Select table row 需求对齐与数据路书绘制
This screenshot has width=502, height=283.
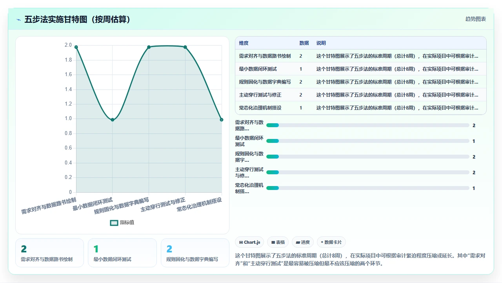click(x=360, y=56)
